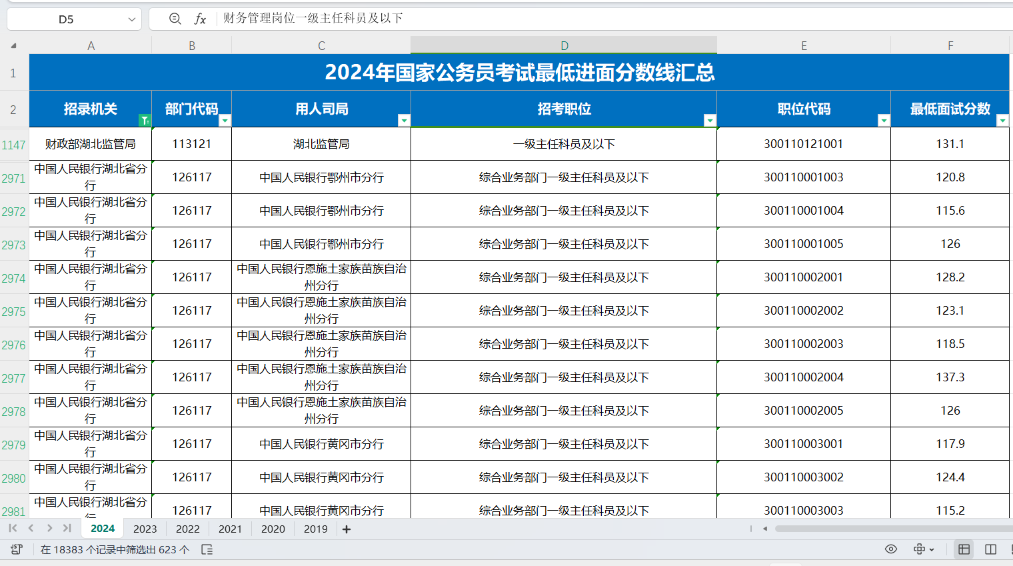Click the select-all corner triangle
1013x566 pixels.
[13, 46]
